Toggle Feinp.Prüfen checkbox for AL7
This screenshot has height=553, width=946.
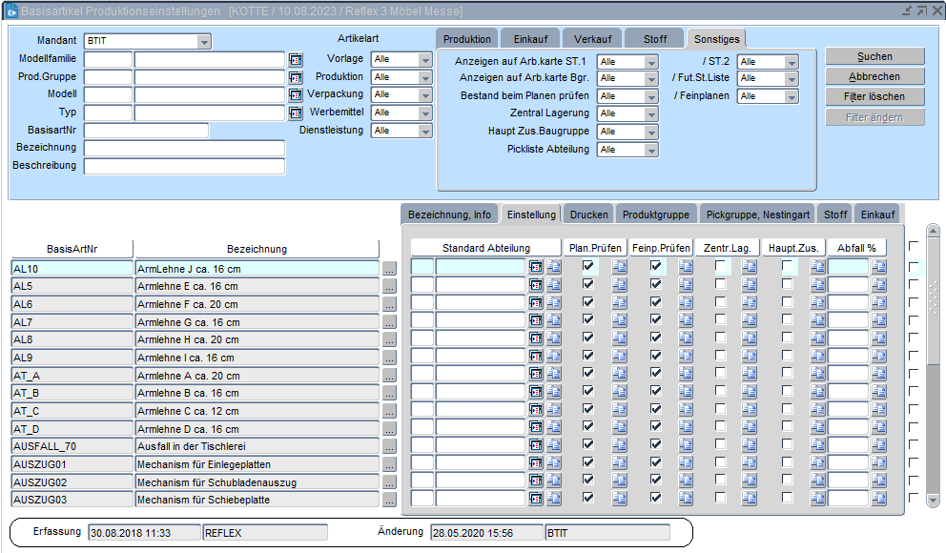pyautogui.click(x=656, y=320)
